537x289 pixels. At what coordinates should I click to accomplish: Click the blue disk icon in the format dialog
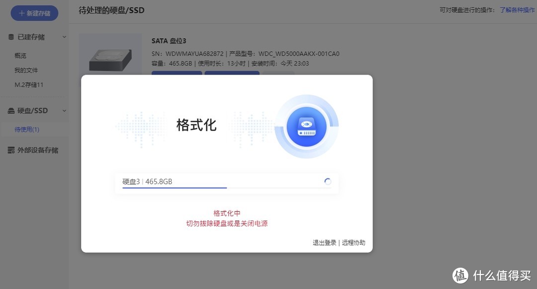coord(307,127)
